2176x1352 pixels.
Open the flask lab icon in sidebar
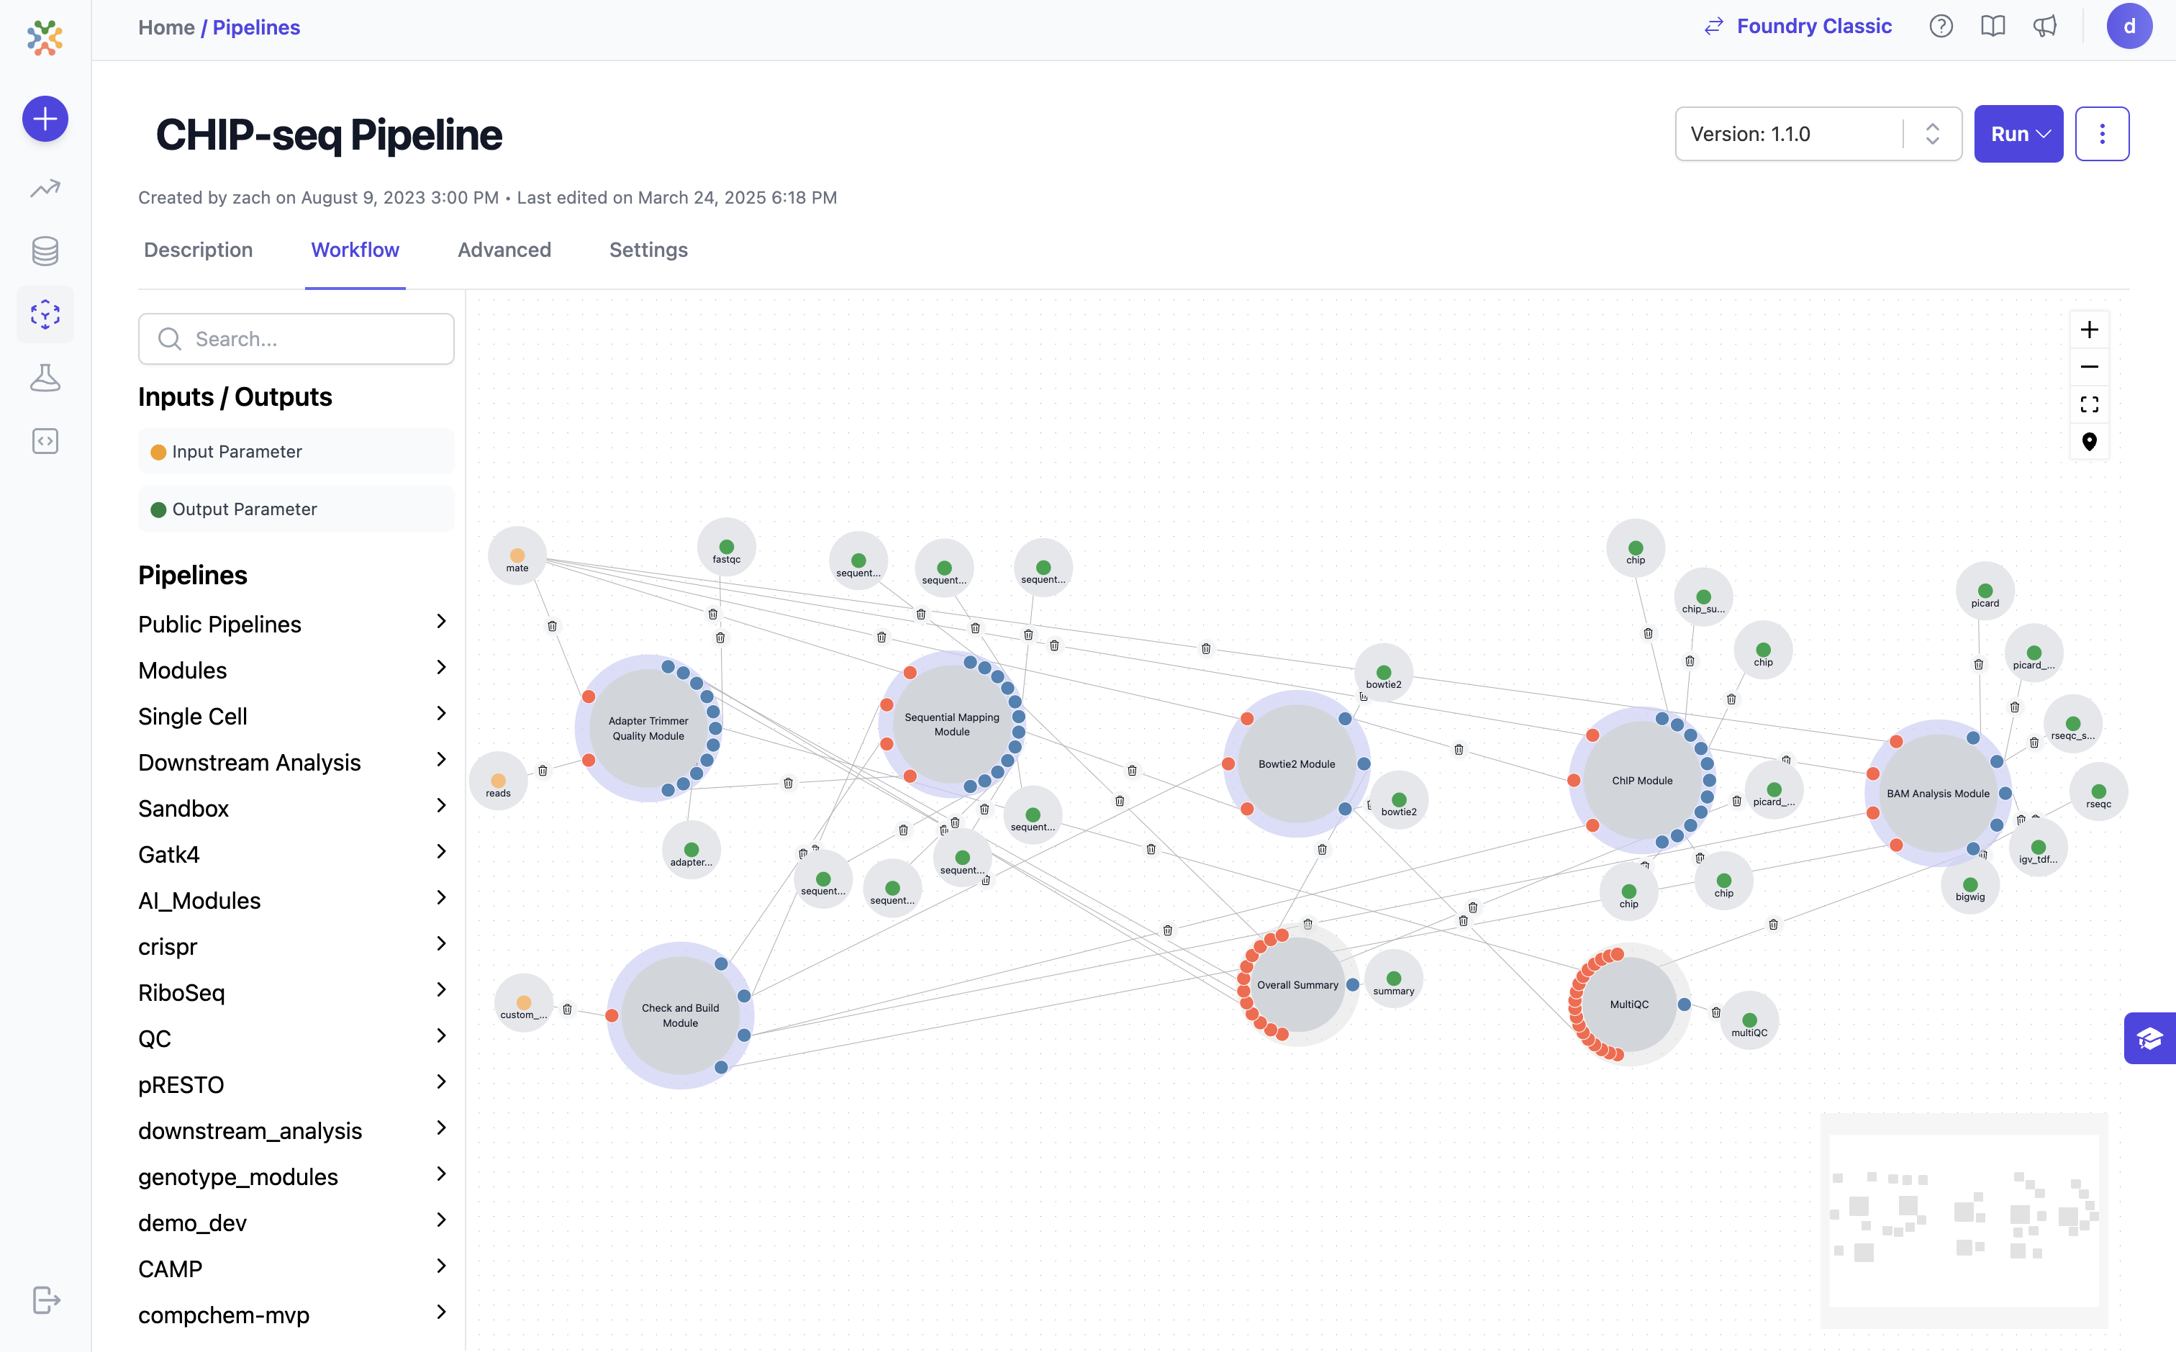tap(45, 378)
